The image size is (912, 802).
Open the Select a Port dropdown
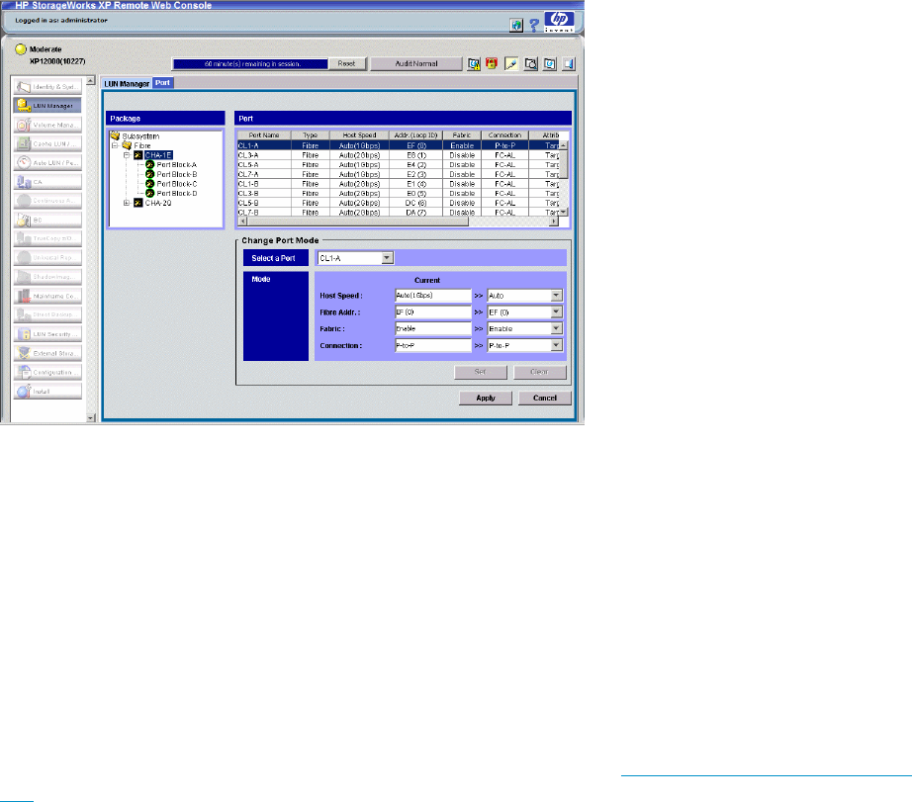click(387, 258)
